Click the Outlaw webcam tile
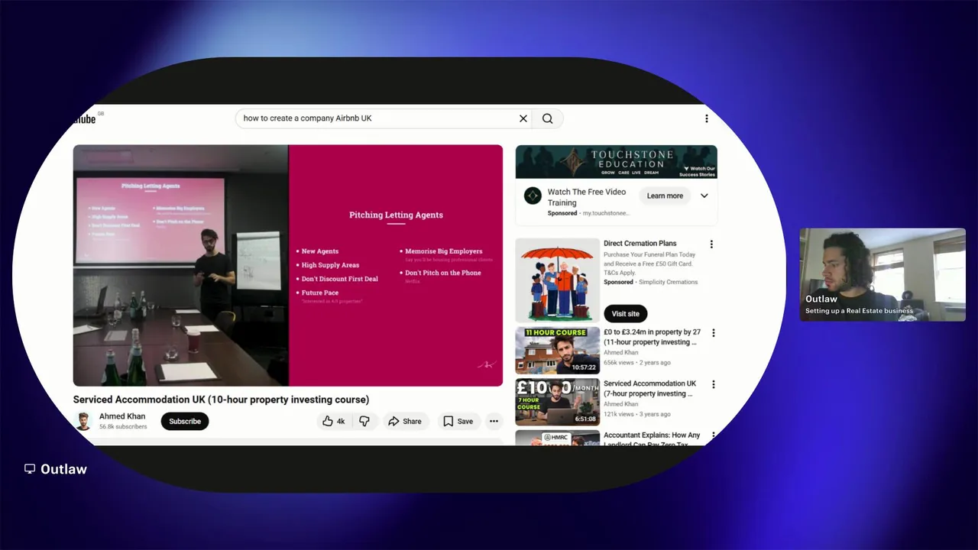The height and width of the screenshot is (550, 978). tap(882, 274)
